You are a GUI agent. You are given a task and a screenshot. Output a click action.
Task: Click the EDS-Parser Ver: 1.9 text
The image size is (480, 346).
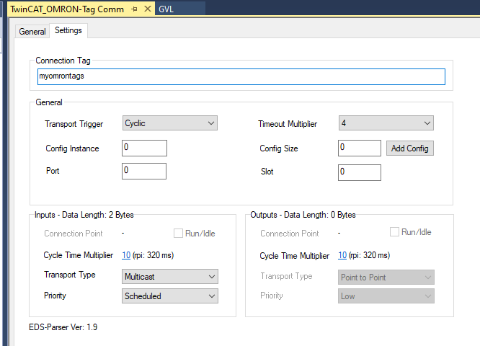click(x=63, y=327)
